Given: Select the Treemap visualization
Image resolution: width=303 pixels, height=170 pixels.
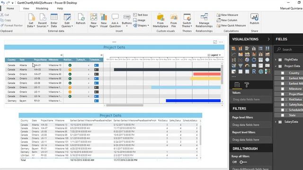Looking at the screenshot, I should pos(261,60).
